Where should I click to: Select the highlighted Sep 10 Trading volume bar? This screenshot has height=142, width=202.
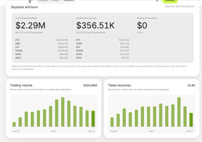pos(93,119)
